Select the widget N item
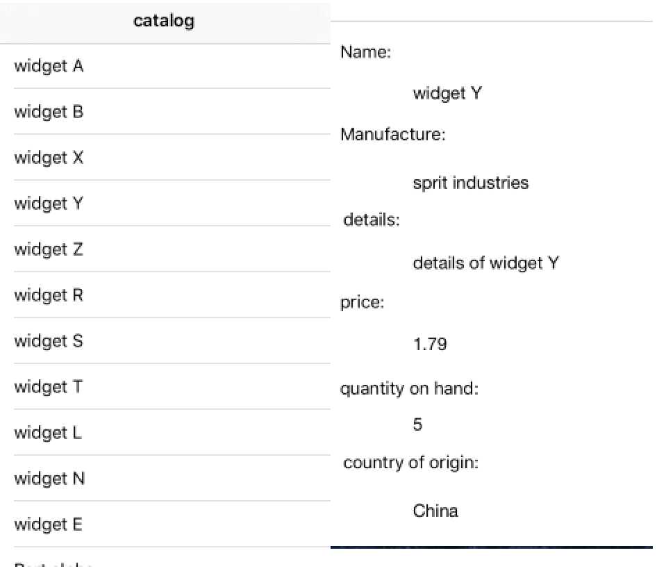The height and width of the screenshot is (571, 657). [x=165, y=479]
